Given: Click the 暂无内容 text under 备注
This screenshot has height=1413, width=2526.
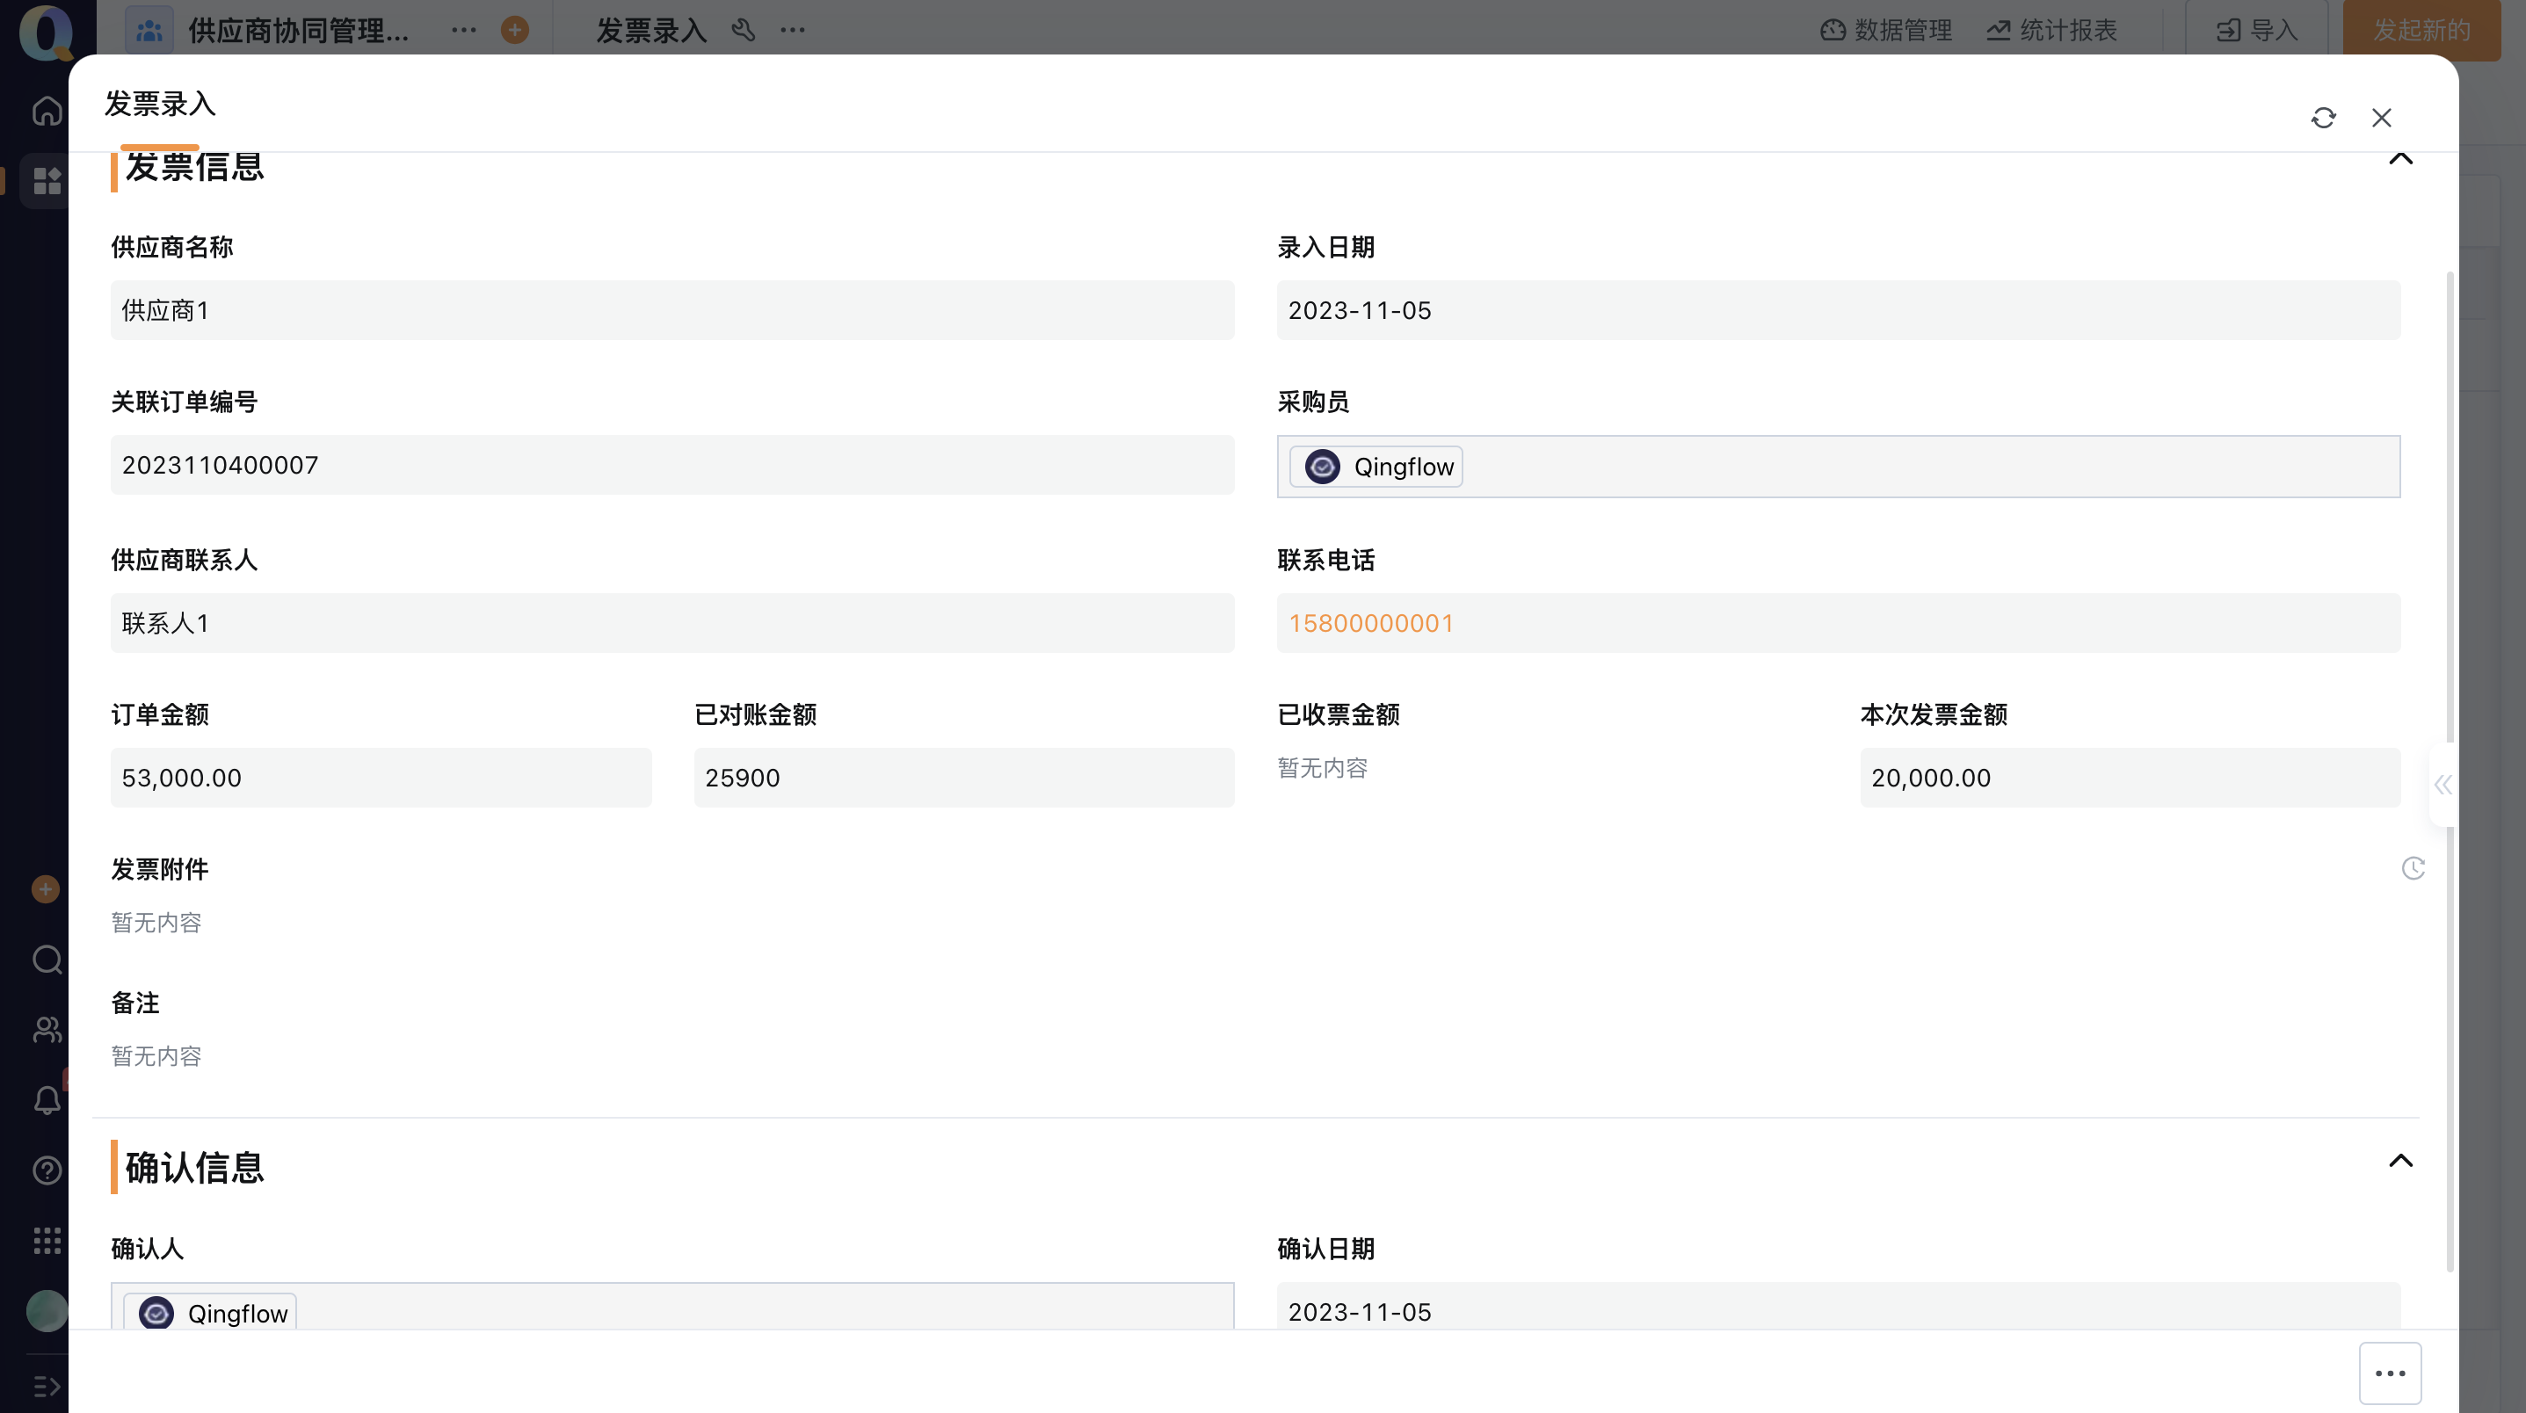Looking at the screenshot, I should tap(156, 1056).
